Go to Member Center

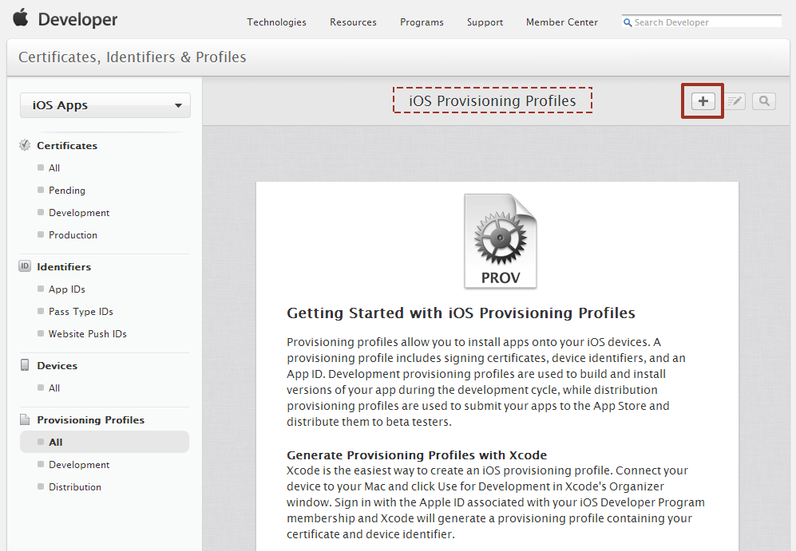click(x=561, y=22)
